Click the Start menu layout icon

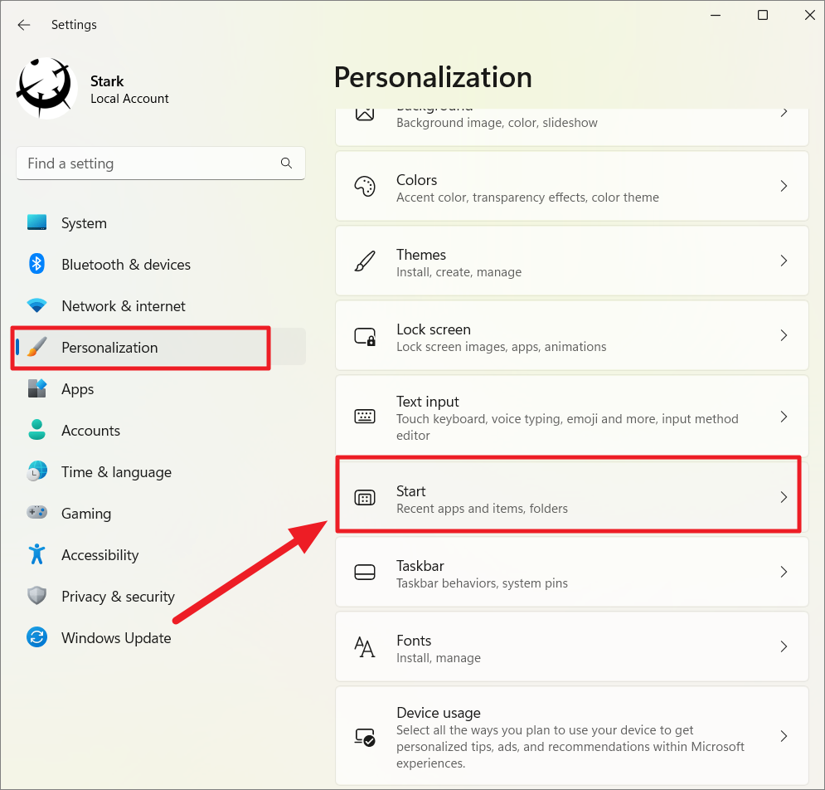365,497
